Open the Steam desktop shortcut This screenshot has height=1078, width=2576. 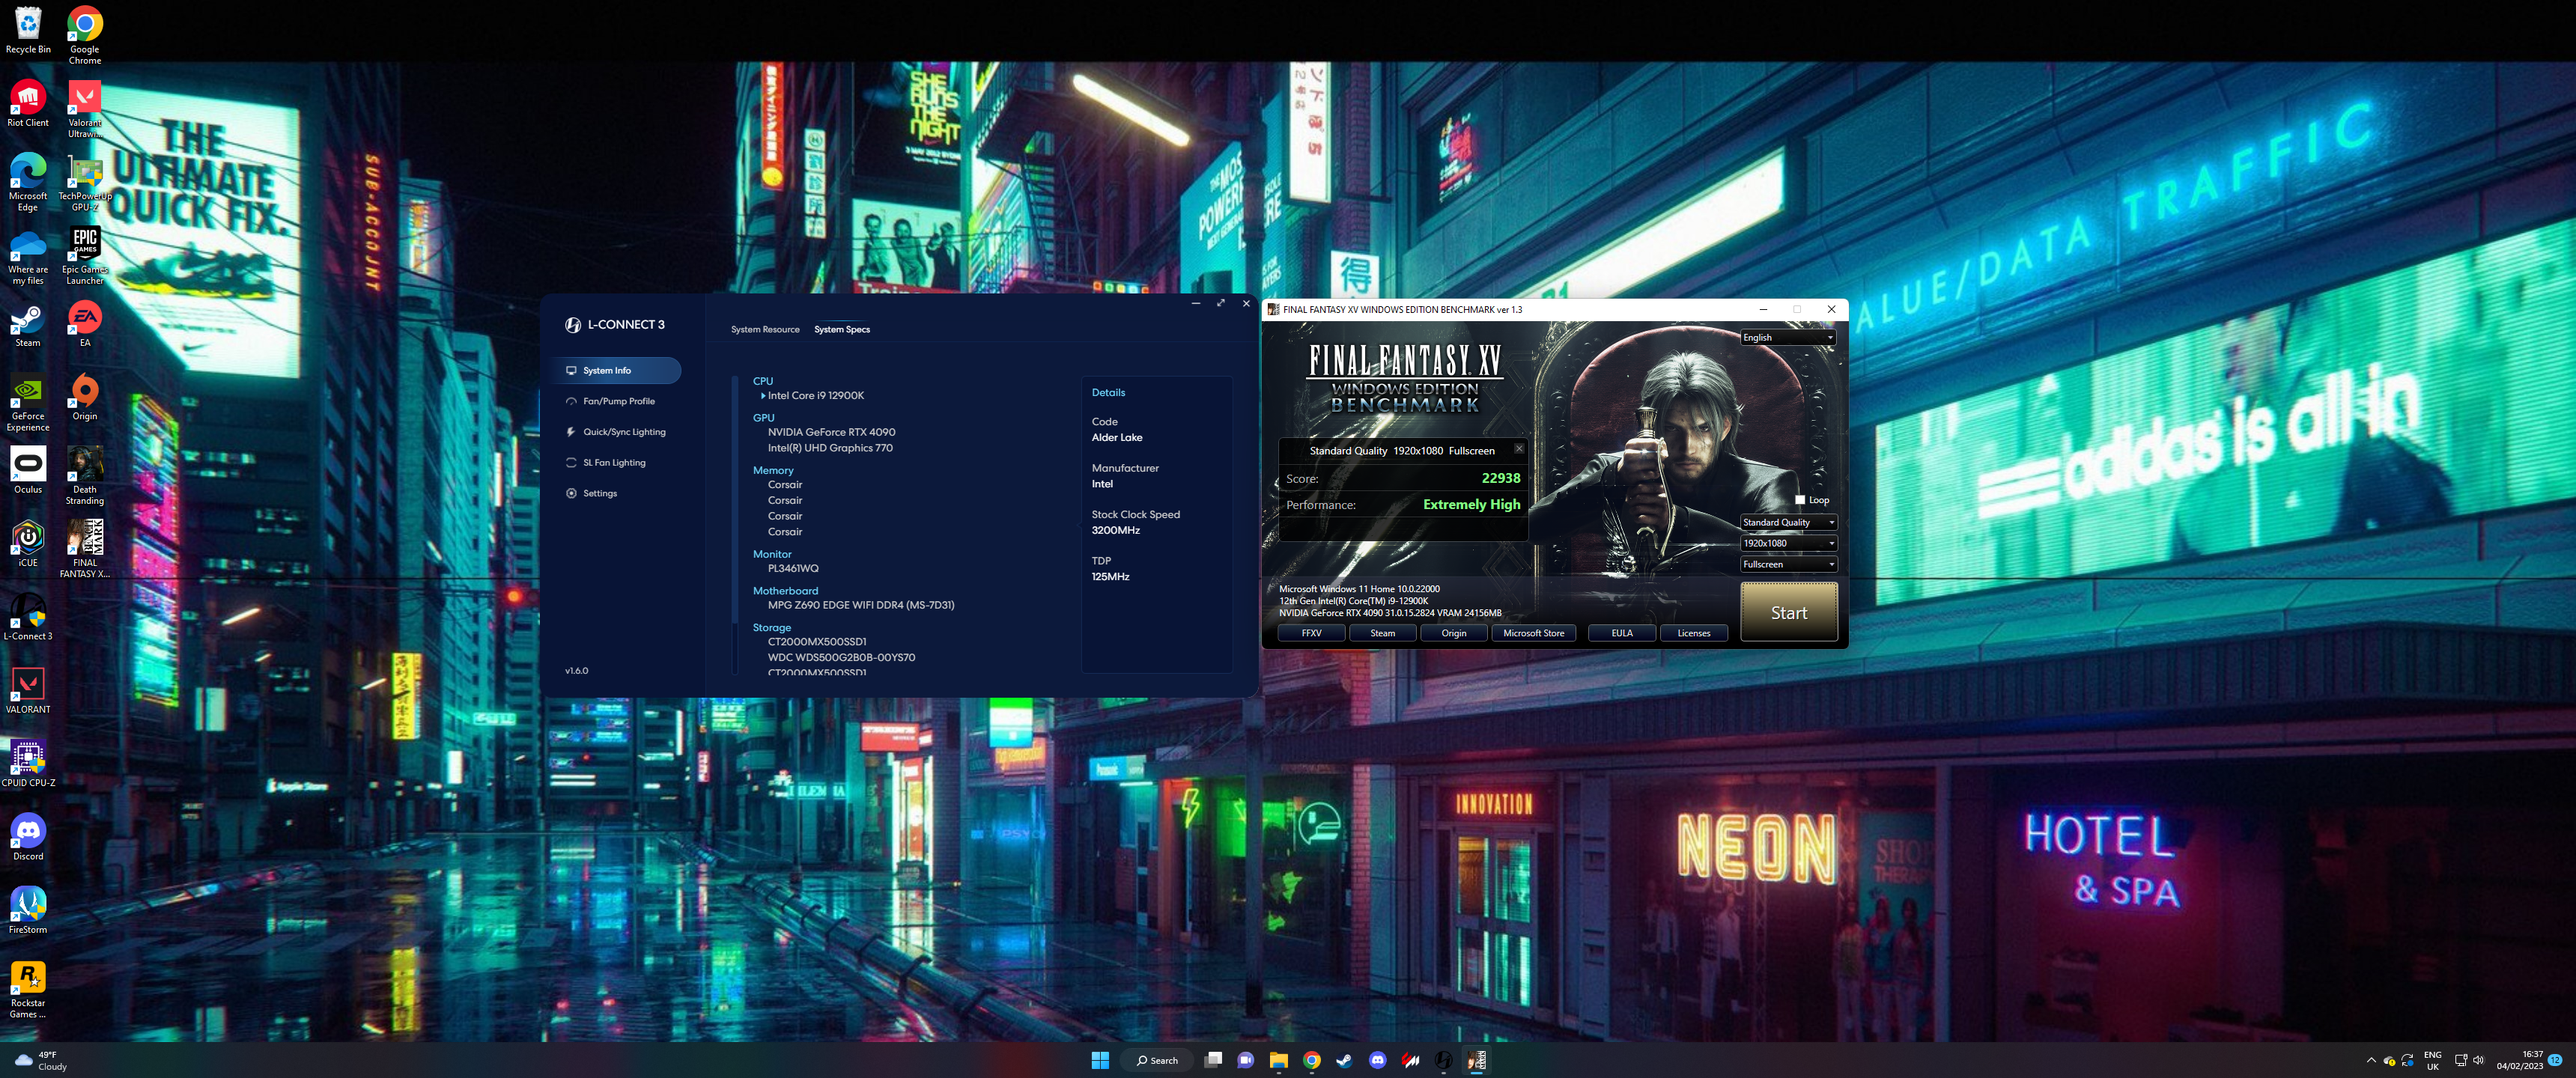click(28, 324)
